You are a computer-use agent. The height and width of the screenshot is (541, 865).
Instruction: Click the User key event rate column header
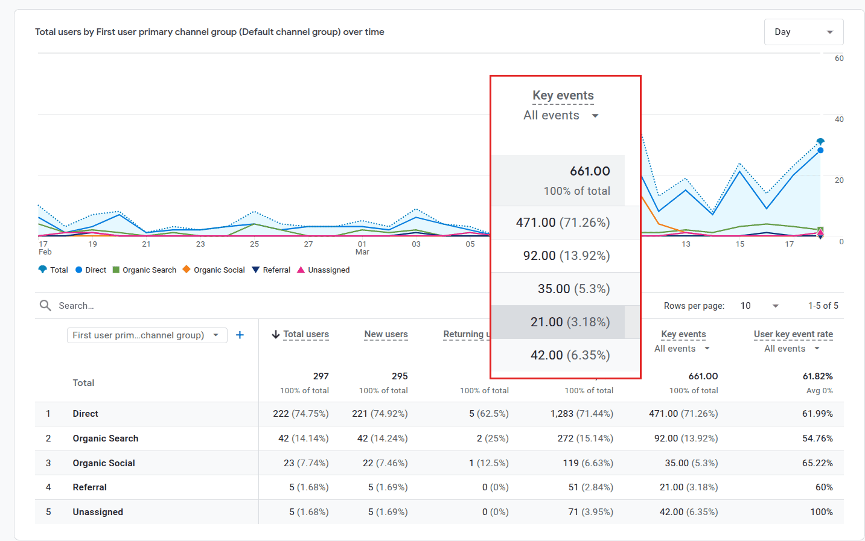(x=793, y=334)
